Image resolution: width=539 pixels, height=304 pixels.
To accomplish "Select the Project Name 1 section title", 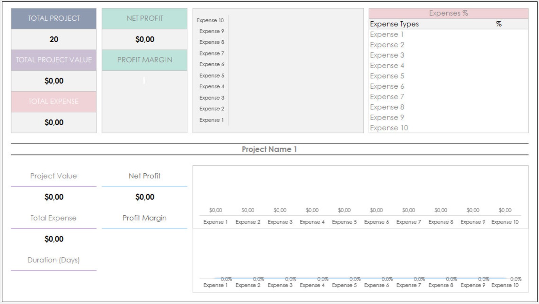I will coord(269,149).
